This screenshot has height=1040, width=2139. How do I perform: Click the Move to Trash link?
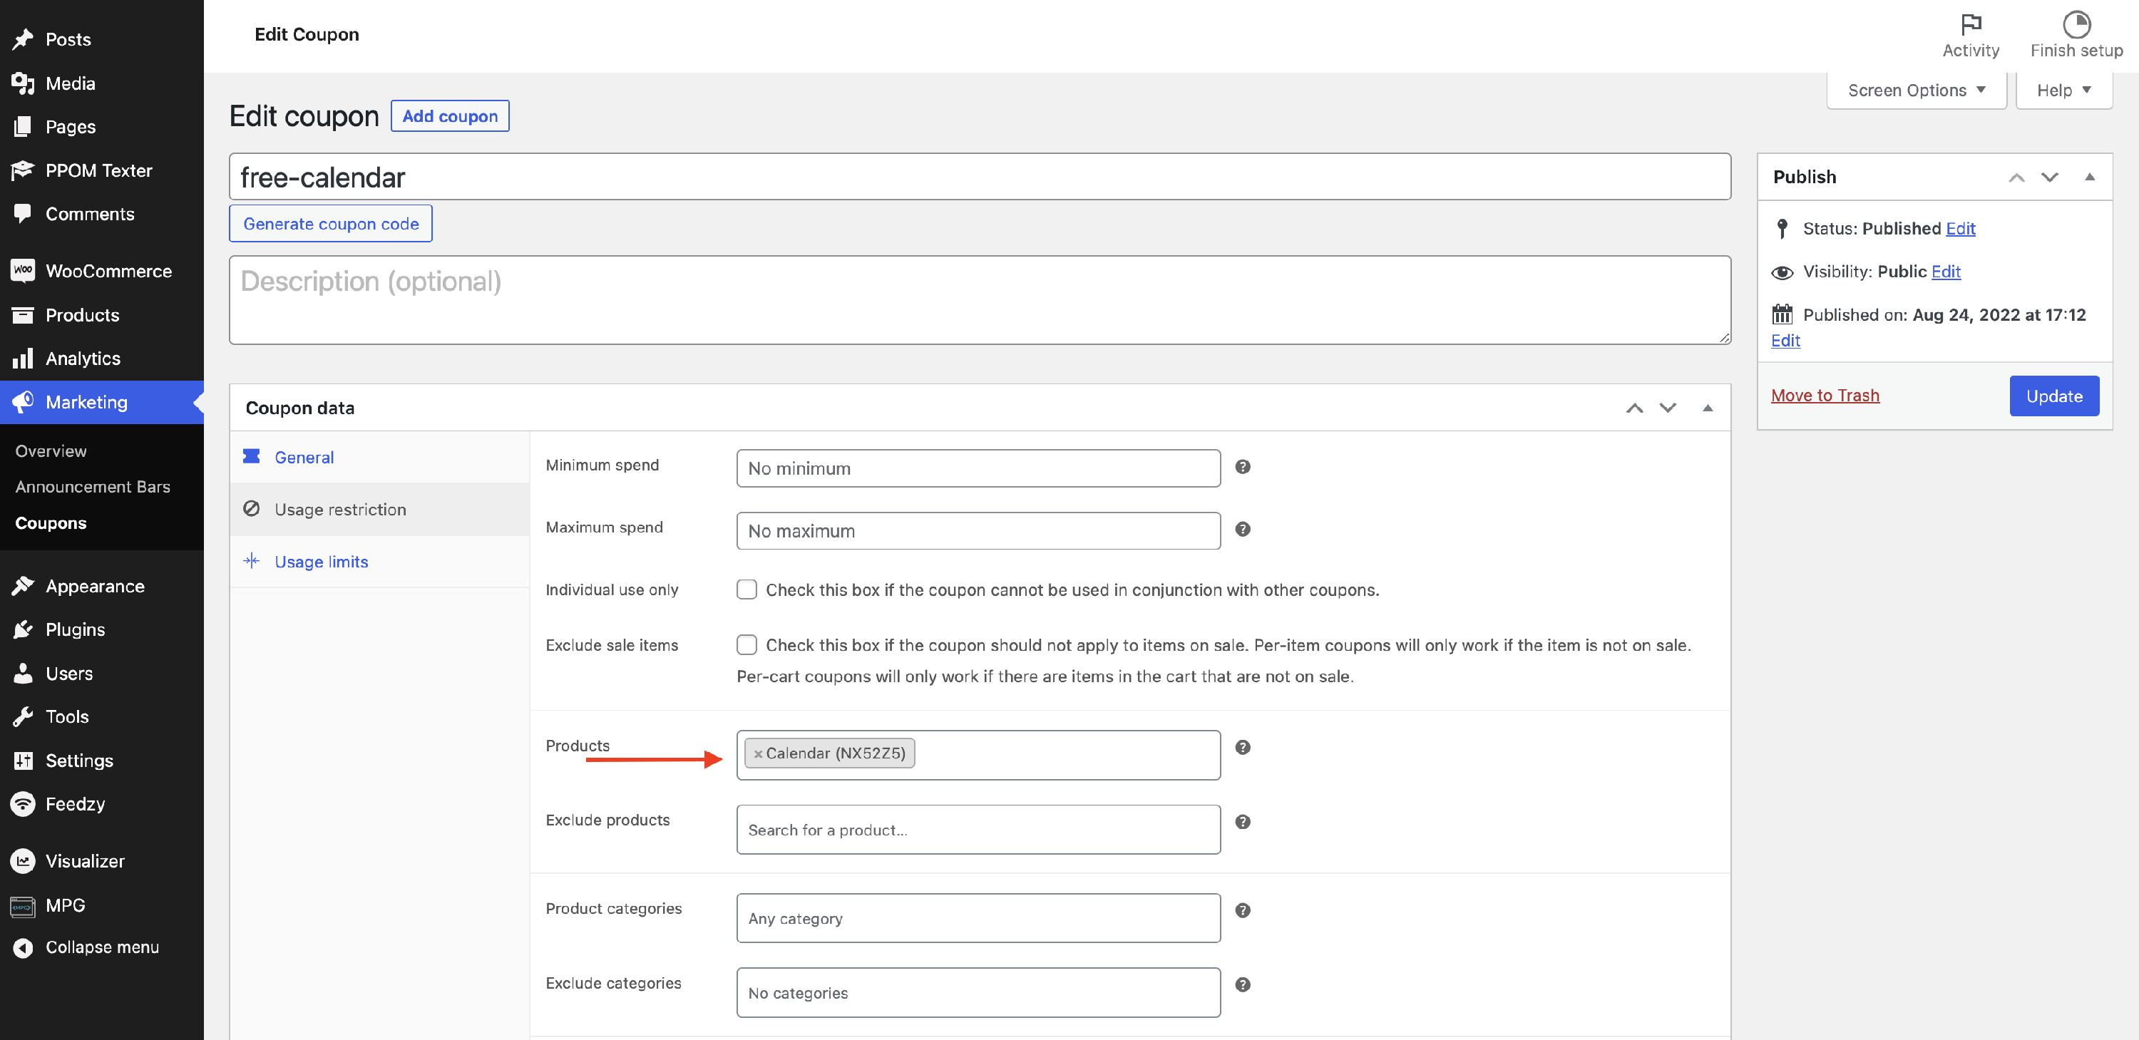point(1825,395)
